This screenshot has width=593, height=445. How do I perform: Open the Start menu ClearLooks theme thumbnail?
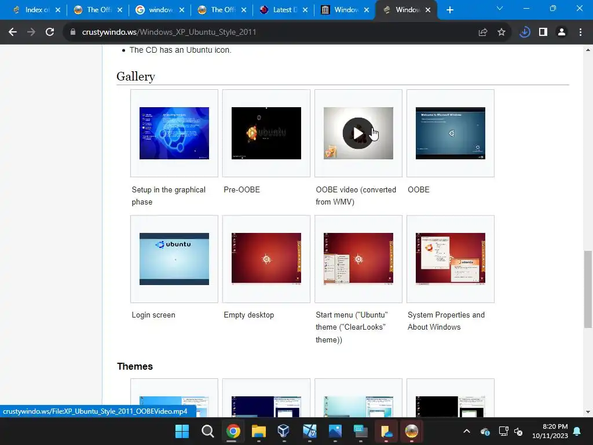coord(358,259)
